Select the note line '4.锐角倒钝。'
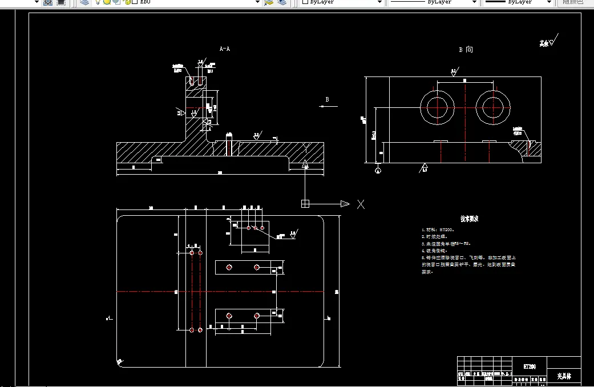594x387 pixels. pyautogui.click(x=434, y=251)
